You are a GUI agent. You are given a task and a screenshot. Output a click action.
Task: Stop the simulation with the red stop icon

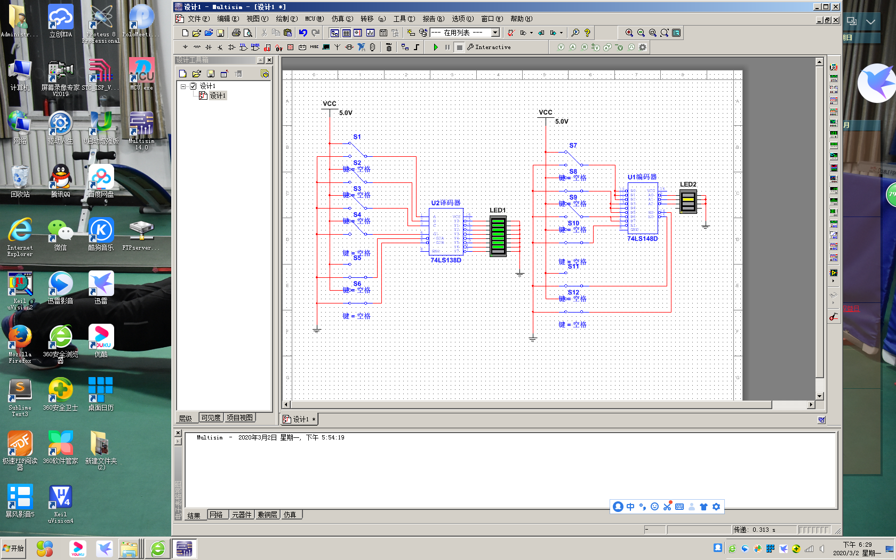tap(459, 47)
